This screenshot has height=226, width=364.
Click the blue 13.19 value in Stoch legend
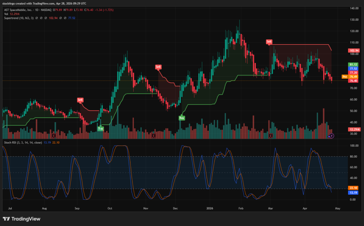tap(47, 142)
